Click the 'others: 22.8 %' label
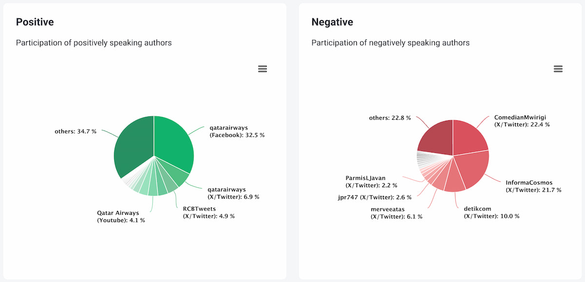This screenshot has width=585, height=282. point(390,118)
